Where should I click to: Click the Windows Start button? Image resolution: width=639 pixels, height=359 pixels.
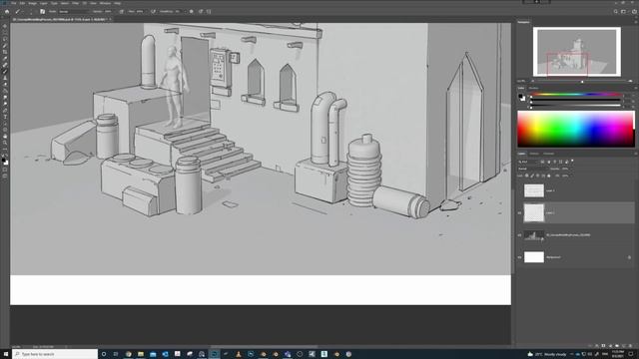(x=6, y=354)
